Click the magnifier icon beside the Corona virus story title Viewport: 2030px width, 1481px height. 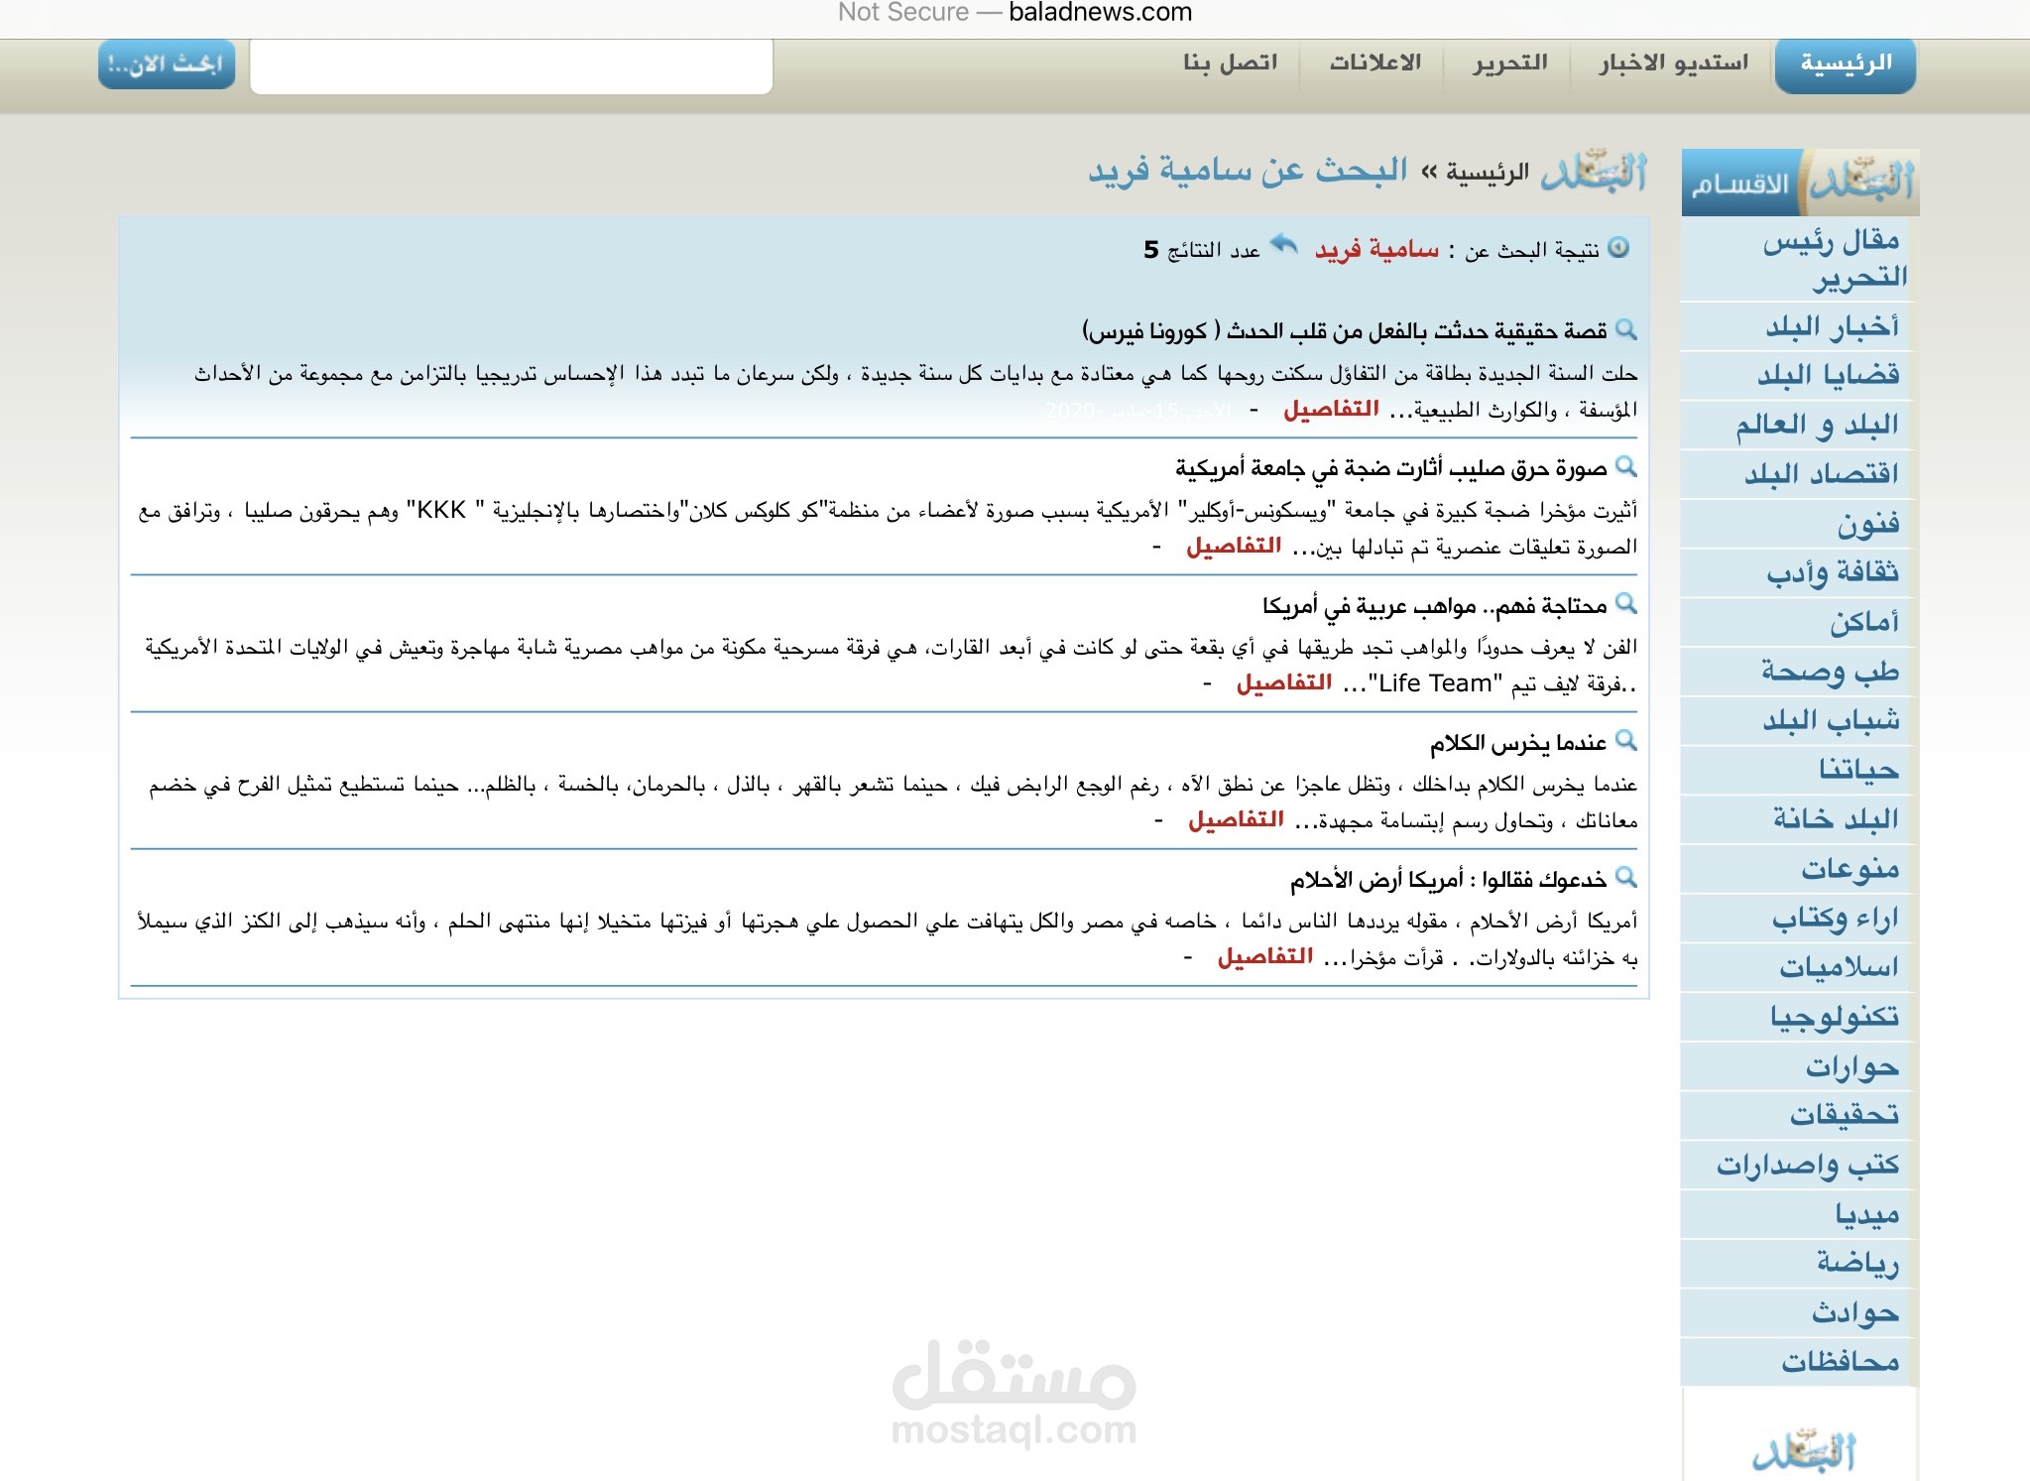point(1625,329)
